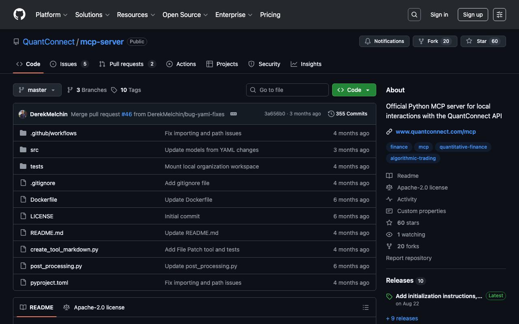Expand the Platform navigation menu
The width and height of the screenshot is (519, 324).
[51, 15]
